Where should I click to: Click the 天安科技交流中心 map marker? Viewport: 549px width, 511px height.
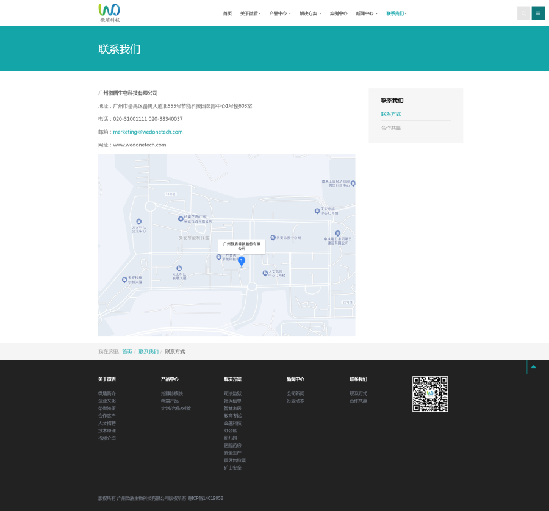click(x=138, y=221)
